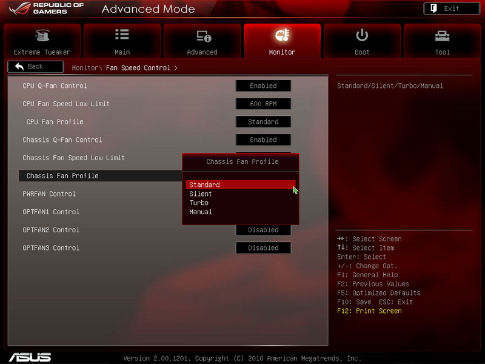This screenshot has width=485, height=364.
Task: Open the CPU Fan Speed Low Limit 600 RPM value
Action: tap(263, 104)
